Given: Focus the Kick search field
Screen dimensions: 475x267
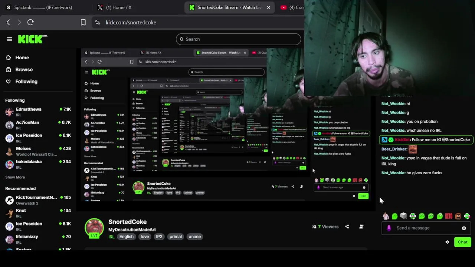Looking at the screenshot, I should coord(238,39).
